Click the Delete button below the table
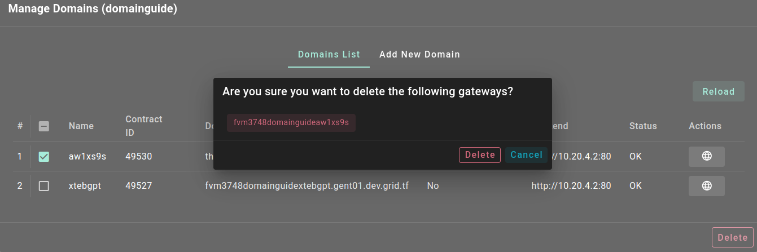 (x=732, y=238)
